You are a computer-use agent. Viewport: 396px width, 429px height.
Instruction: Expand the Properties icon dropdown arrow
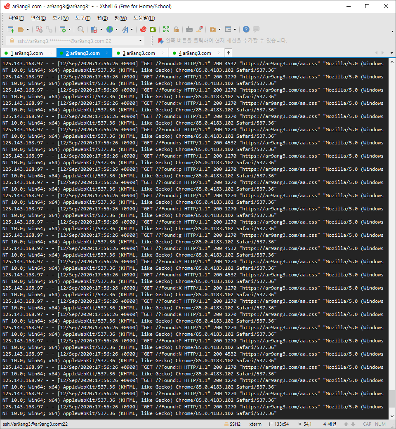[x=70, y=30]
